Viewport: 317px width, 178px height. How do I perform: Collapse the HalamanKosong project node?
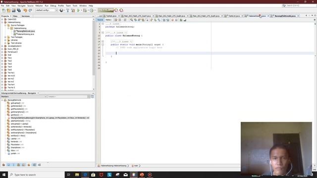2,22
